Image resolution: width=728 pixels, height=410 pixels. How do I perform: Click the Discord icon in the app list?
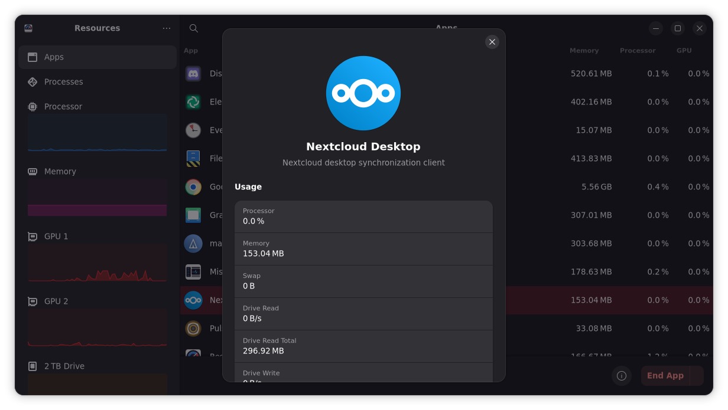point(193,73)
